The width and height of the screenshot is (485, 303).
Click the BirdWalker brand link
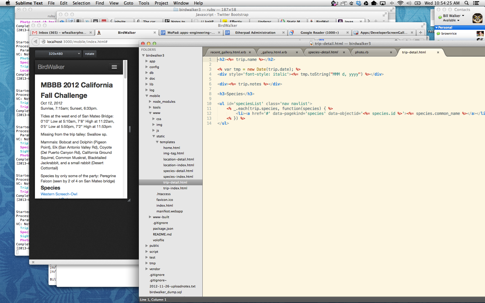[51, 67]
